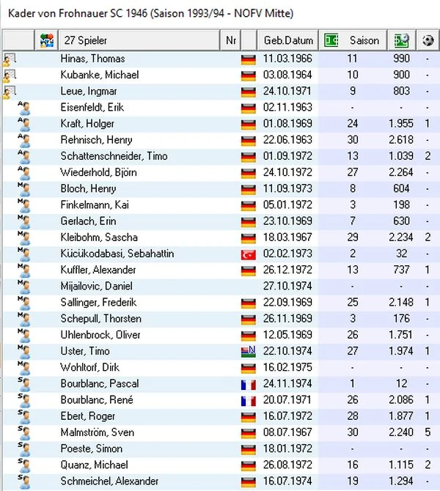The width and height of the screenshot is (440, 491).
Task: Select player Ebert, Roger
Action: pyautogui.click(x=88, y=416)
